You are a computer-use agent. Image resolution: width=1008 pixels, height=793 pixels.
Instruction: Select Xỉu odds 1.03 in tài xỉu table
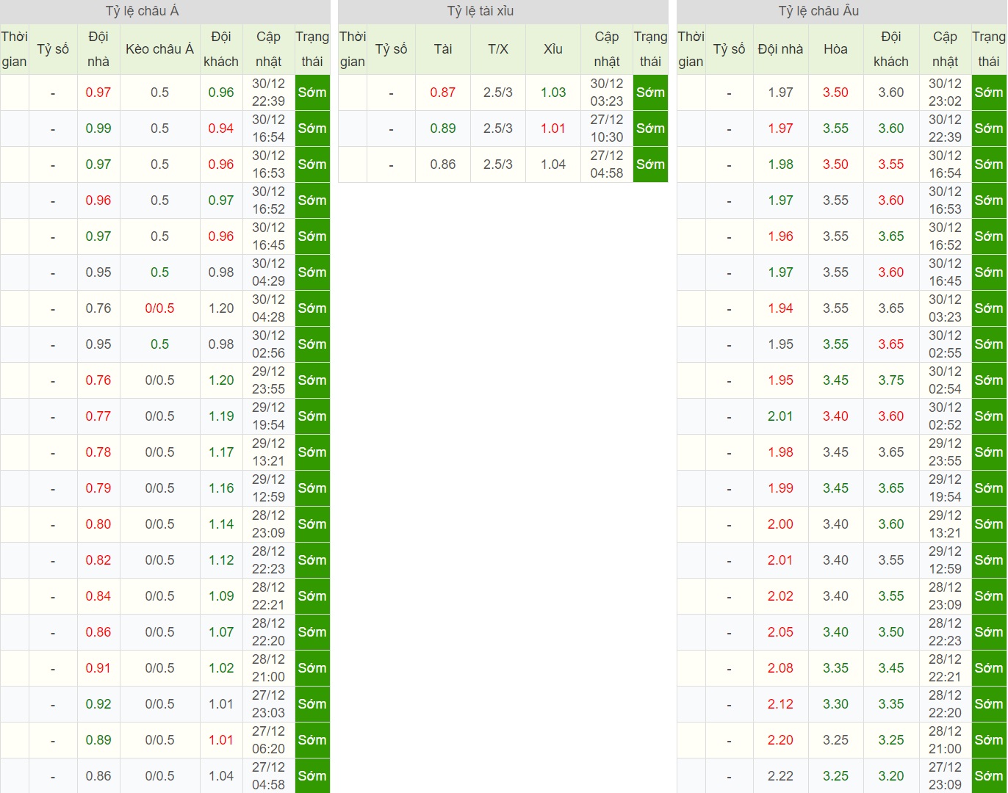(553, 93)
